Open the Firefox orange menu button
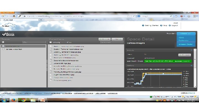Screen dimensions: 199x112 [7, 12]
